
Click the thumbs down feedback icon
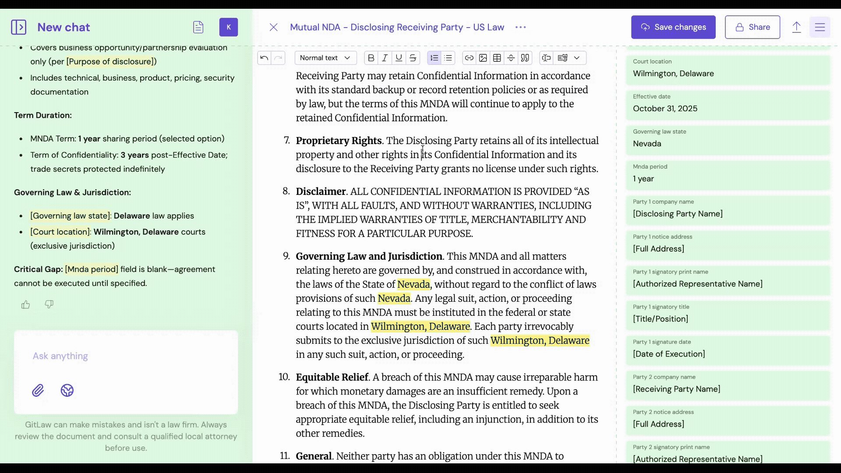(x=49, y=304)
